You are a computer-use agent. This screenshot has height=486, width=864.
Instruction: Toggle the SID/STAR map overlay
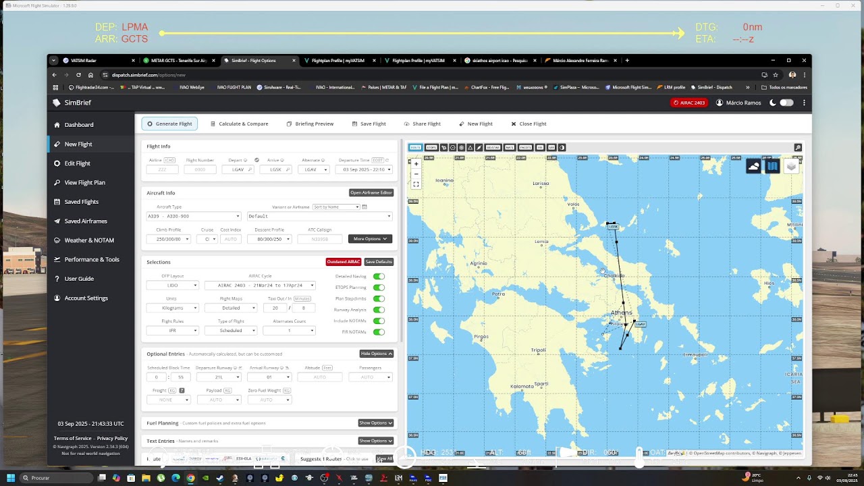[493, 147]
